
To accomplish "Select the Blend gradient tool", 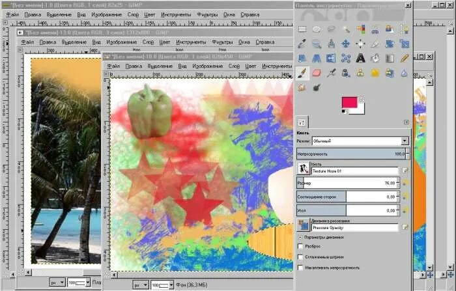I will (390, 58).
